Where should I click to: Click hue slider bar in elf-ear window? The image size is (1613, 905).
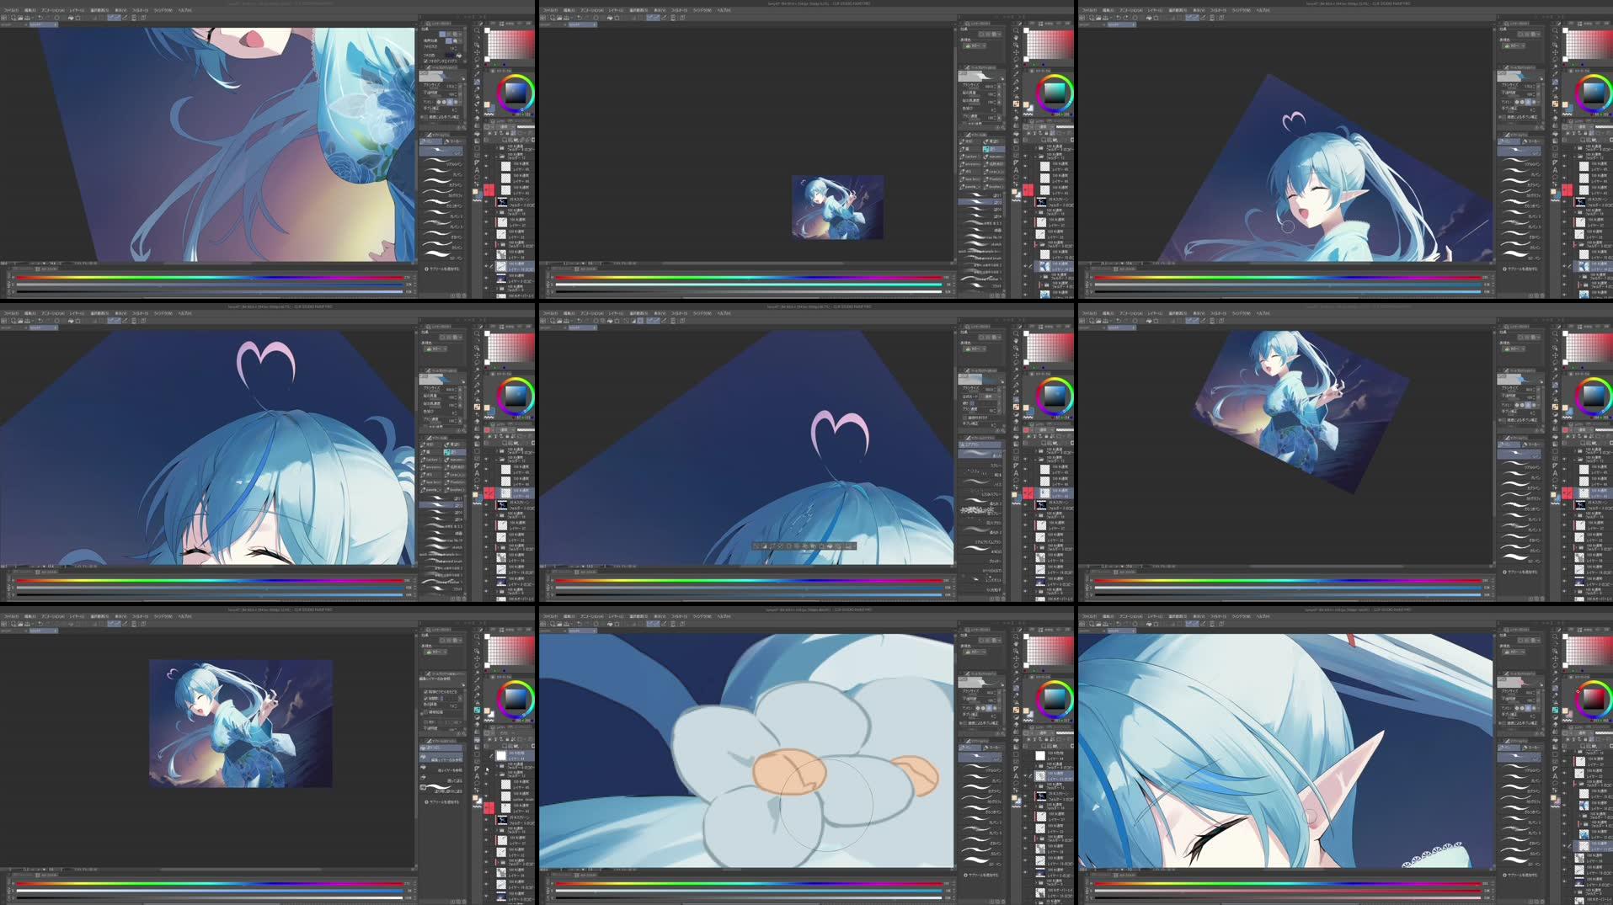[1287, 883]
